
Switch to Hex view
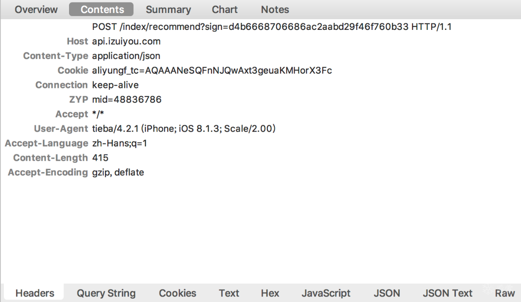coord(270,293)
